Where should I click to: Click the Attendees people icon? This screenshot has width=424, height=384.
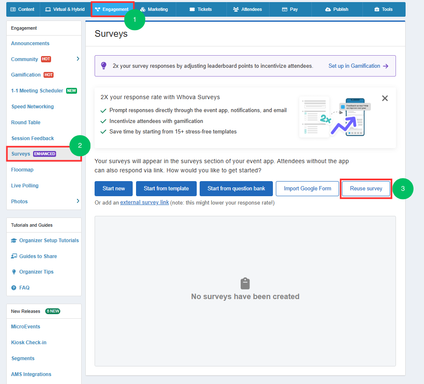pos(236,9)
